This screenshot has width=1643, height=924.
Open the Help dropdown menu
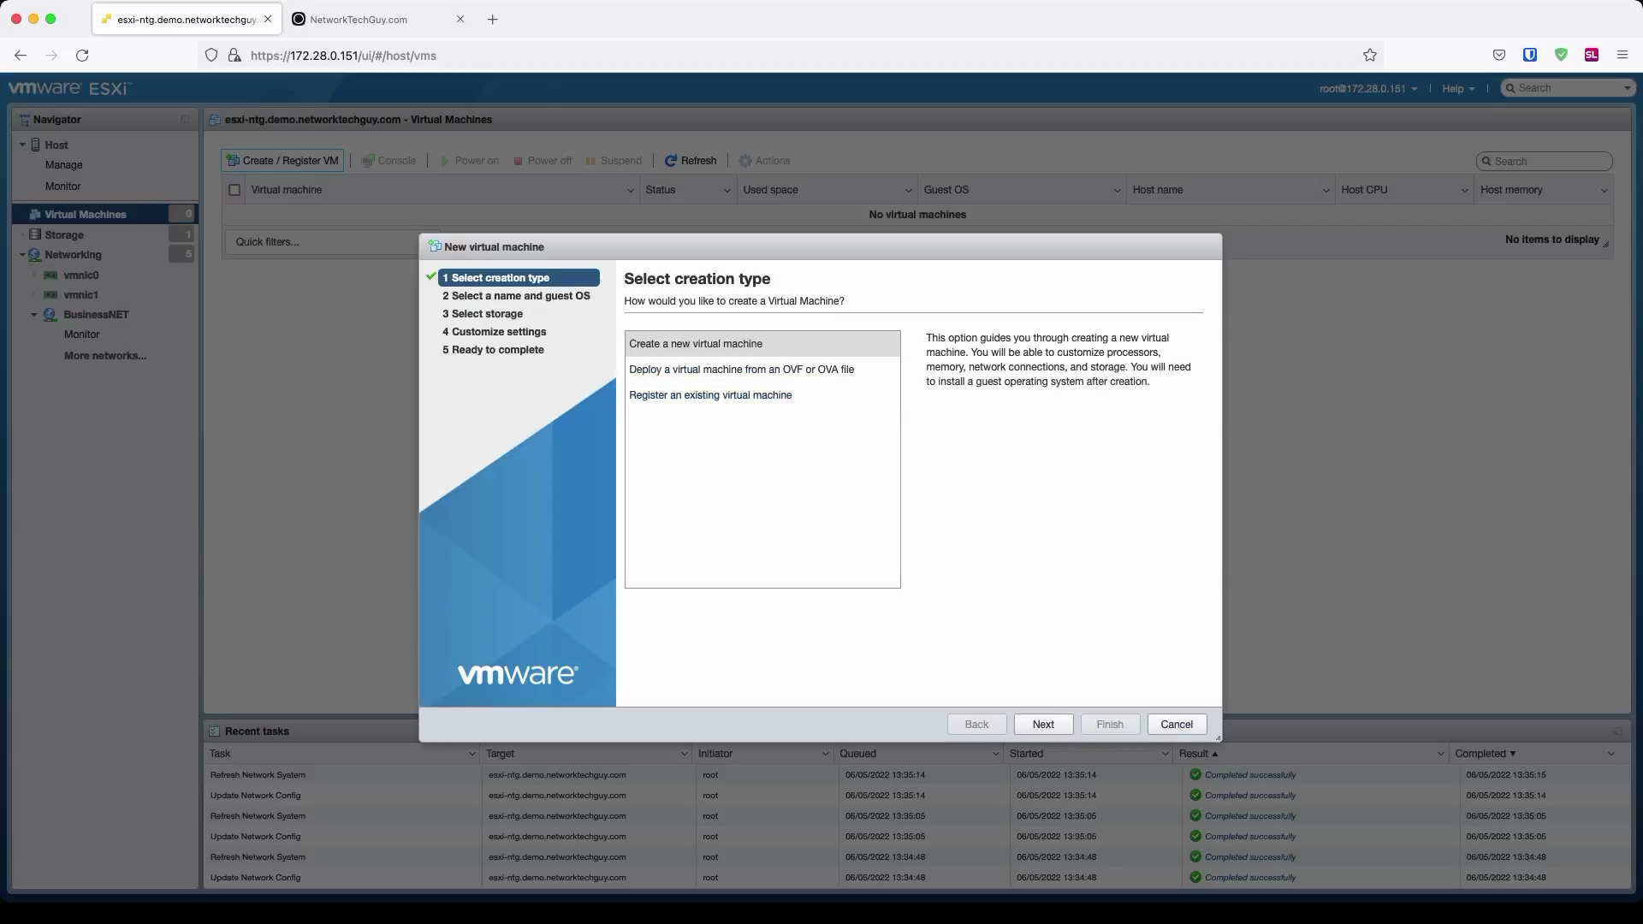click(x=1457, y=88)
